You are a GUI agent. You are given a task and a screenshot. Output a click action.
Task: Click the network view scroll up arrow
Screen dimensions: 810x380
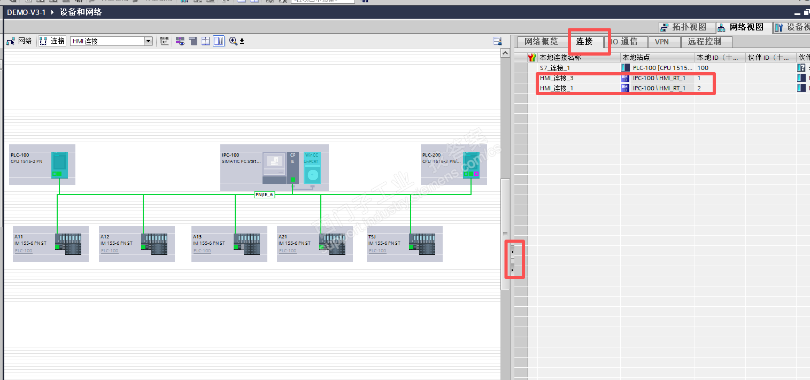coord(505,53)
